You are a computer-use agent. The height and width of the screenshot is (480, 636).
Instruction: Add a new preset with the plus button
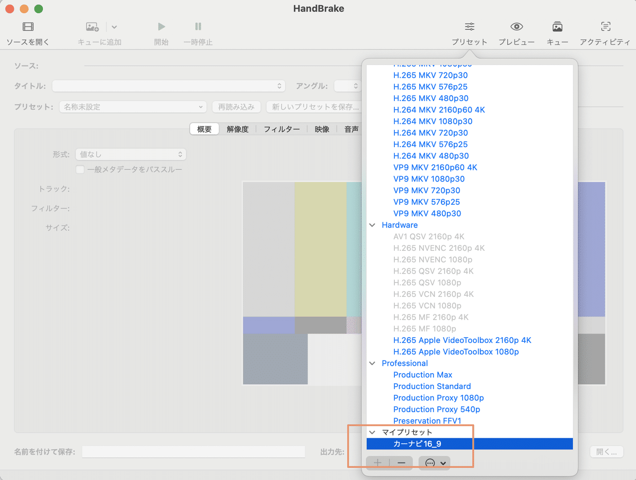(377, 462)
